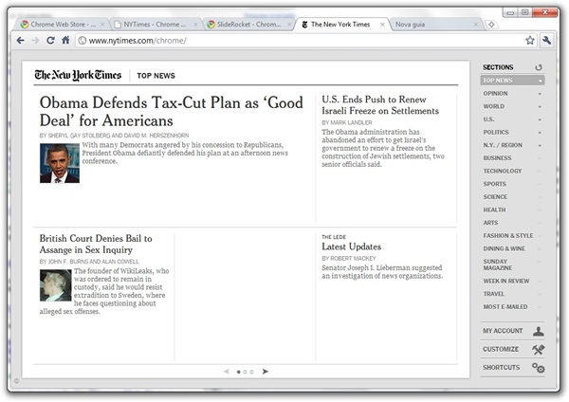Select the third page dot indicator
Image resolution: width=569 pixels, height=402 pixels.
[x=251, y=372]
